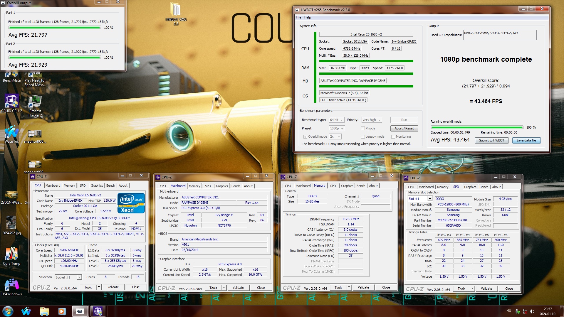Viewport: 564px width, 317px height.
Task: Open the media player taskbar icon
Action: (x=62, y=311)
